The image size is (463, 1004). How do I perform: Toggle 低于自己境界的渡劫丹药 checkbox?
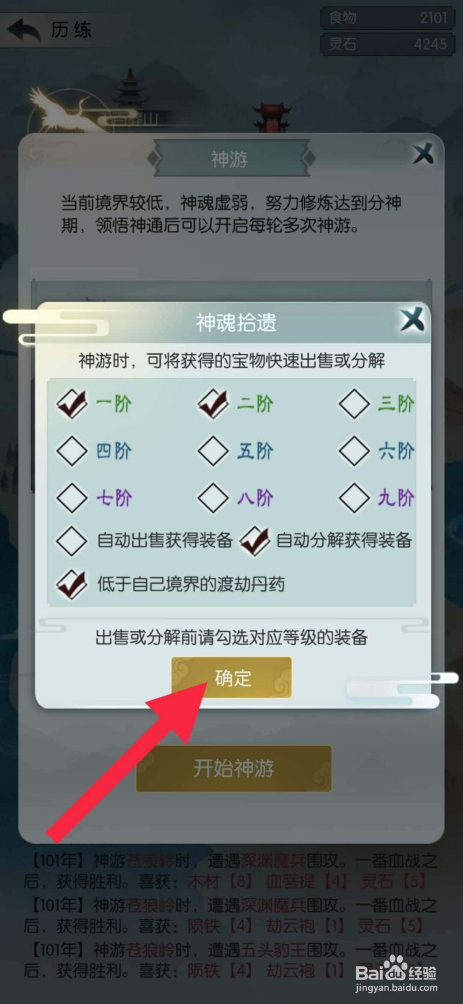pos(72,584)
